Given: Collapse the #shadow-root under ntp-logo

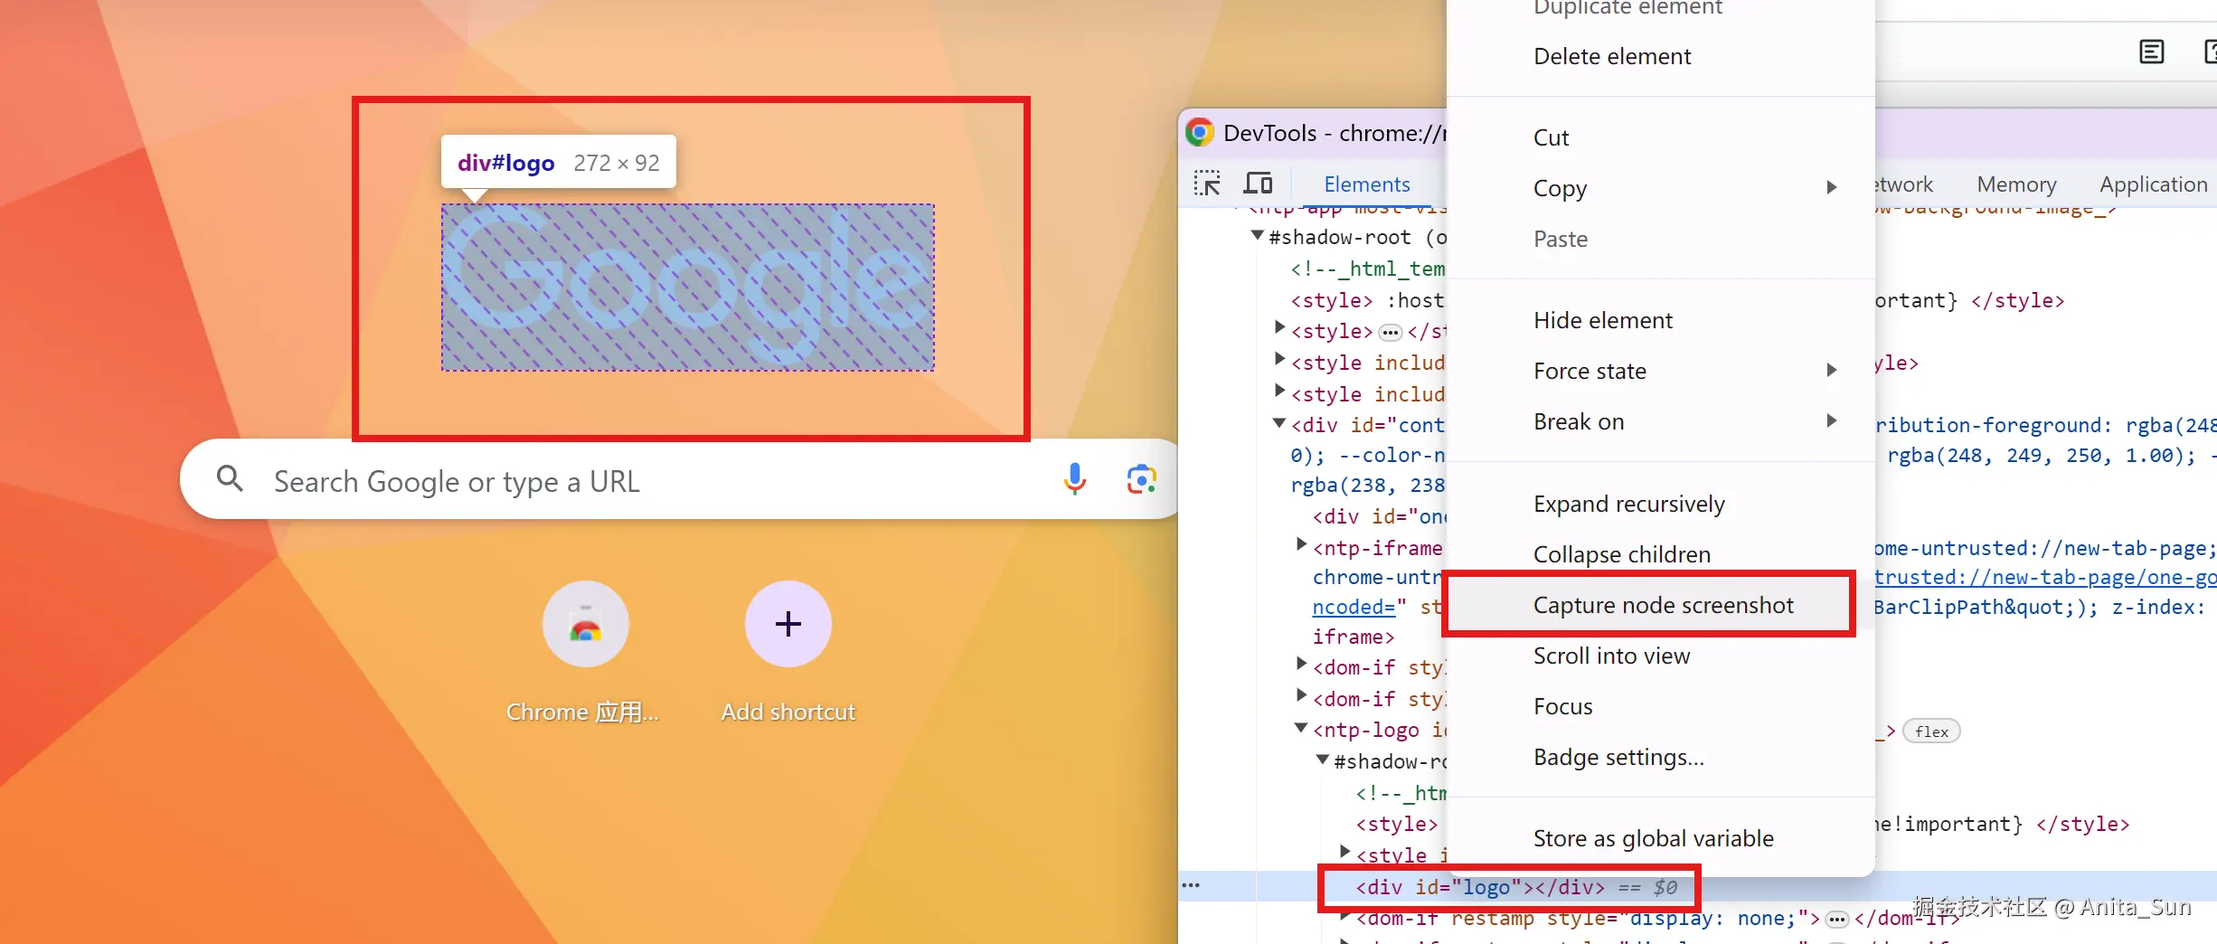Looking at the screenshot, I should [1323, 760].
